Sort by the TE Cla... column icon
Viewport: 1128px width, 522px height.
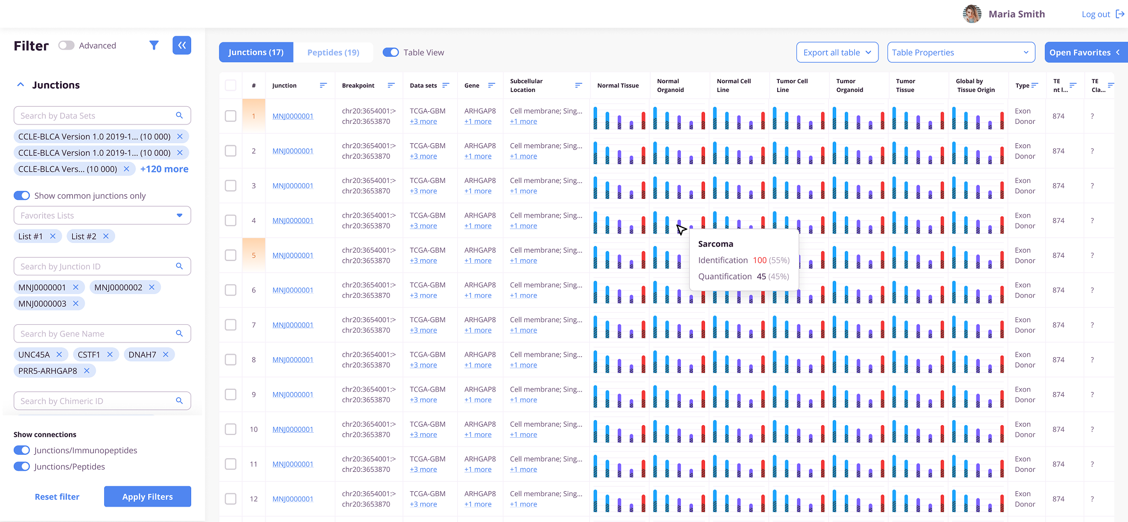1111,85
